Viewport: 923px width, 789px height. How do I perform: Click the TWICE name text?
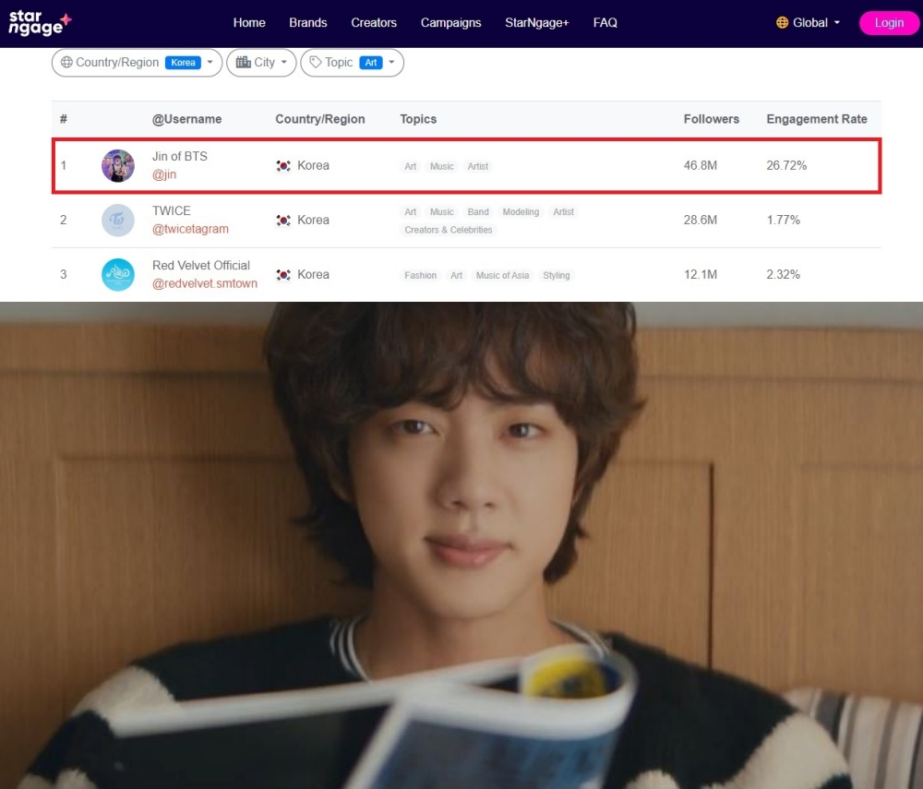(172, 210)
